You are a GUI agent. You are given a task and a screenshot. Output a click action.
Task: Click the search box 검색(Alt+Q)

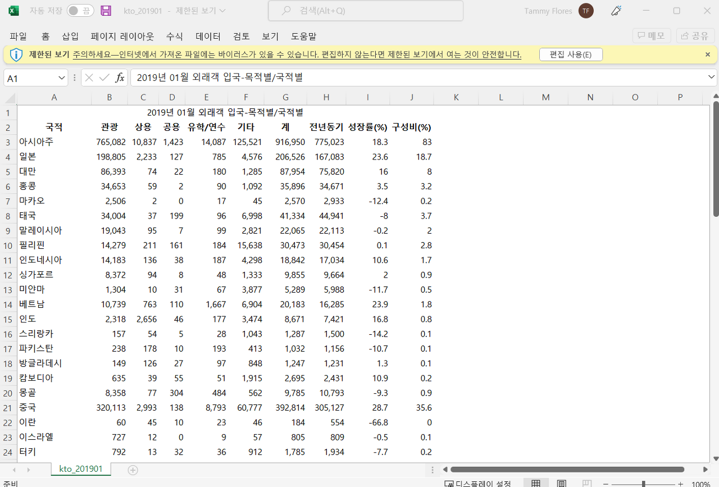coord(366,11)
